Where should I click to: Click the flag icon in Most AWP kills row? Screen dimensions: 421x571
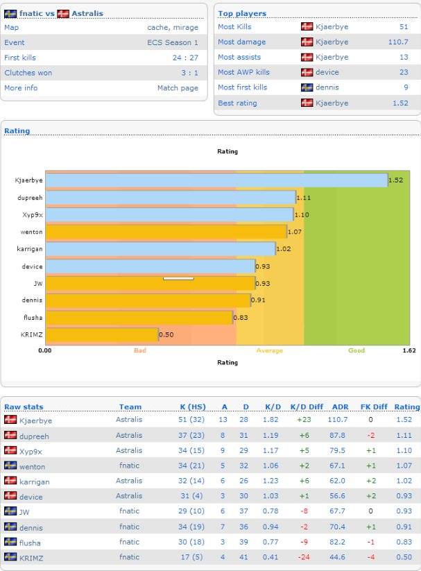307,72
